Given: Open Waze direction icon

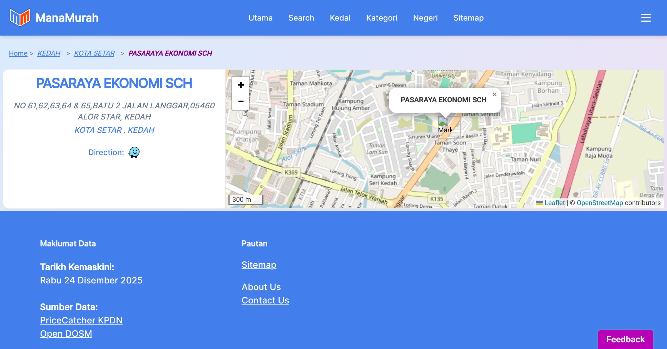Looking at the screenshot, I should (134, 152).
